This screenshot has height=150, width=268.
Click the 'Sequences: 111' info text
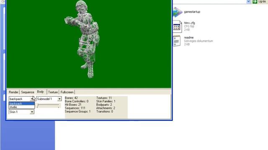point(75,108)
